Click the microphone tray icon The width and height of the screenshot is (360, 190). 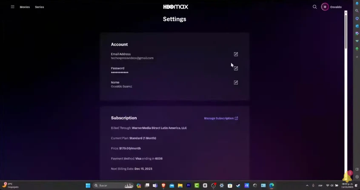pyautogui.click(x=313, y=185)
